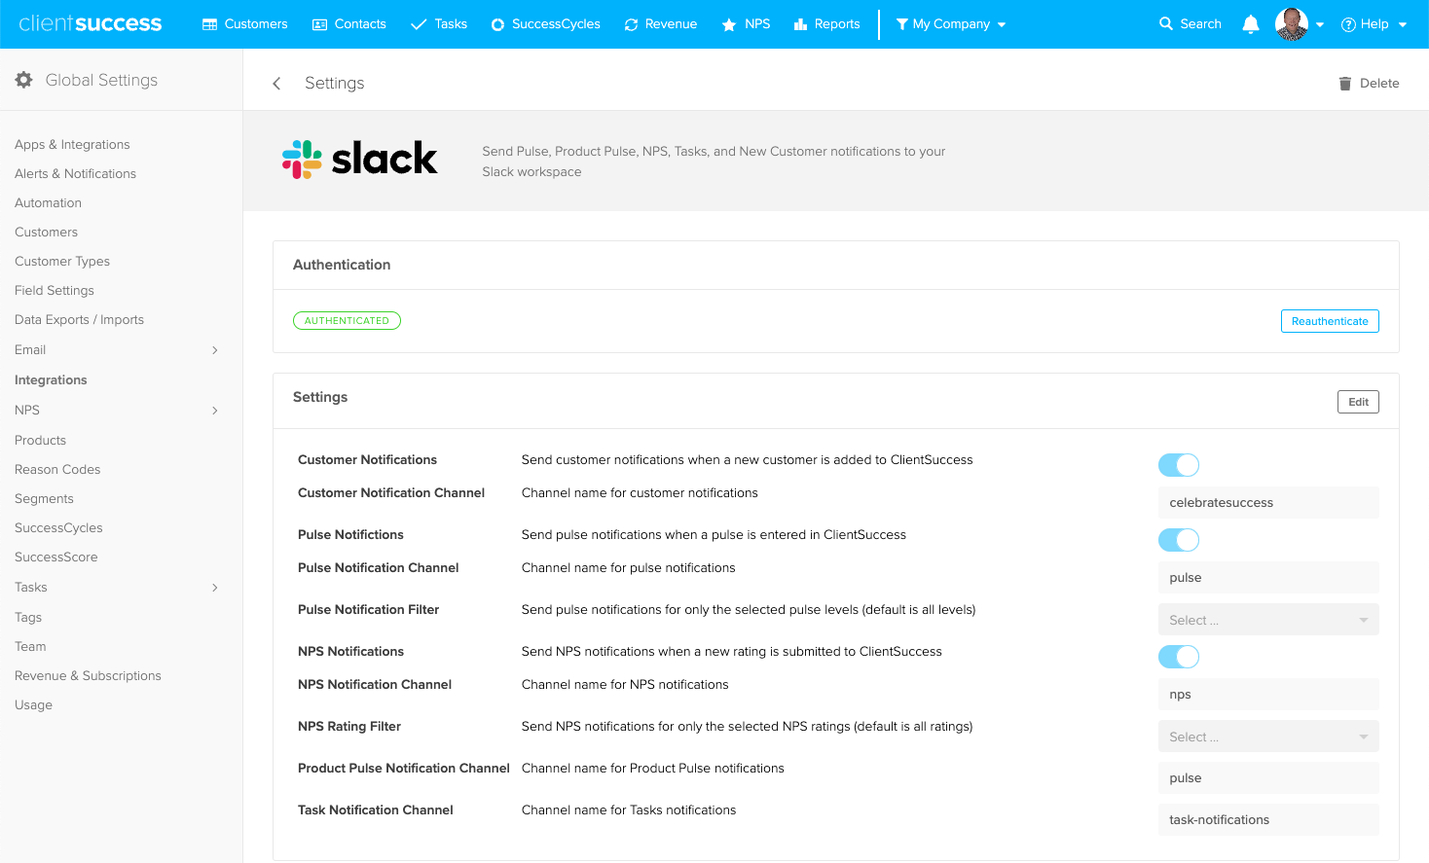Open Alerts & Notifications settings

click(75, 173)
